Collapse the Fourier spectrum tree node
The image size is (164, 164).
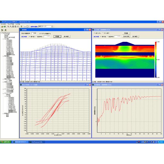(x=3, y=89)
